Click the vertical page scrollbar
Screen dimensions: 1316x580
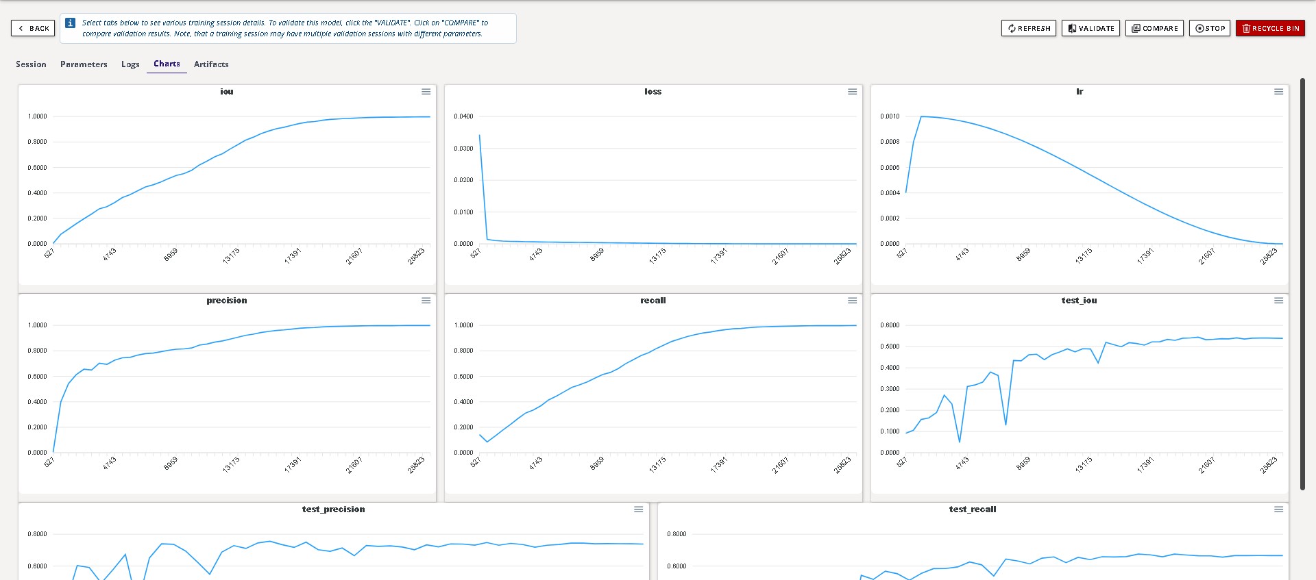(x=1302, y=283)
